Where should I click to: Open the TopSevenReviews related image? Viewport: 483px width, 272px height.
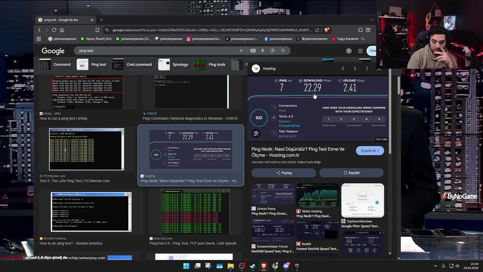click(x=363, y=200)
